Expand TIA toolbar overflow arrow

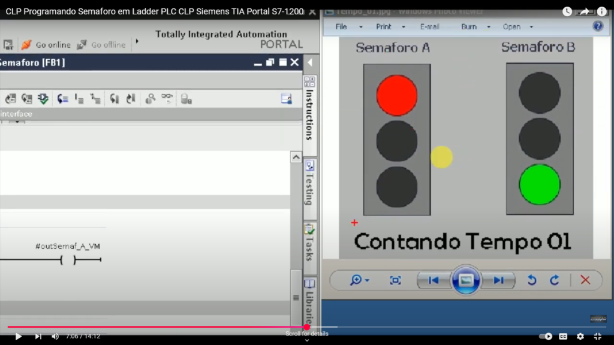click(137, 41)
